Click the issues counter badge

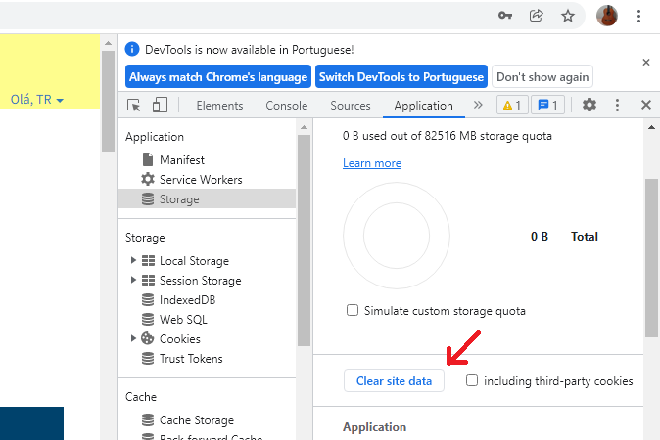click(547, 105)
